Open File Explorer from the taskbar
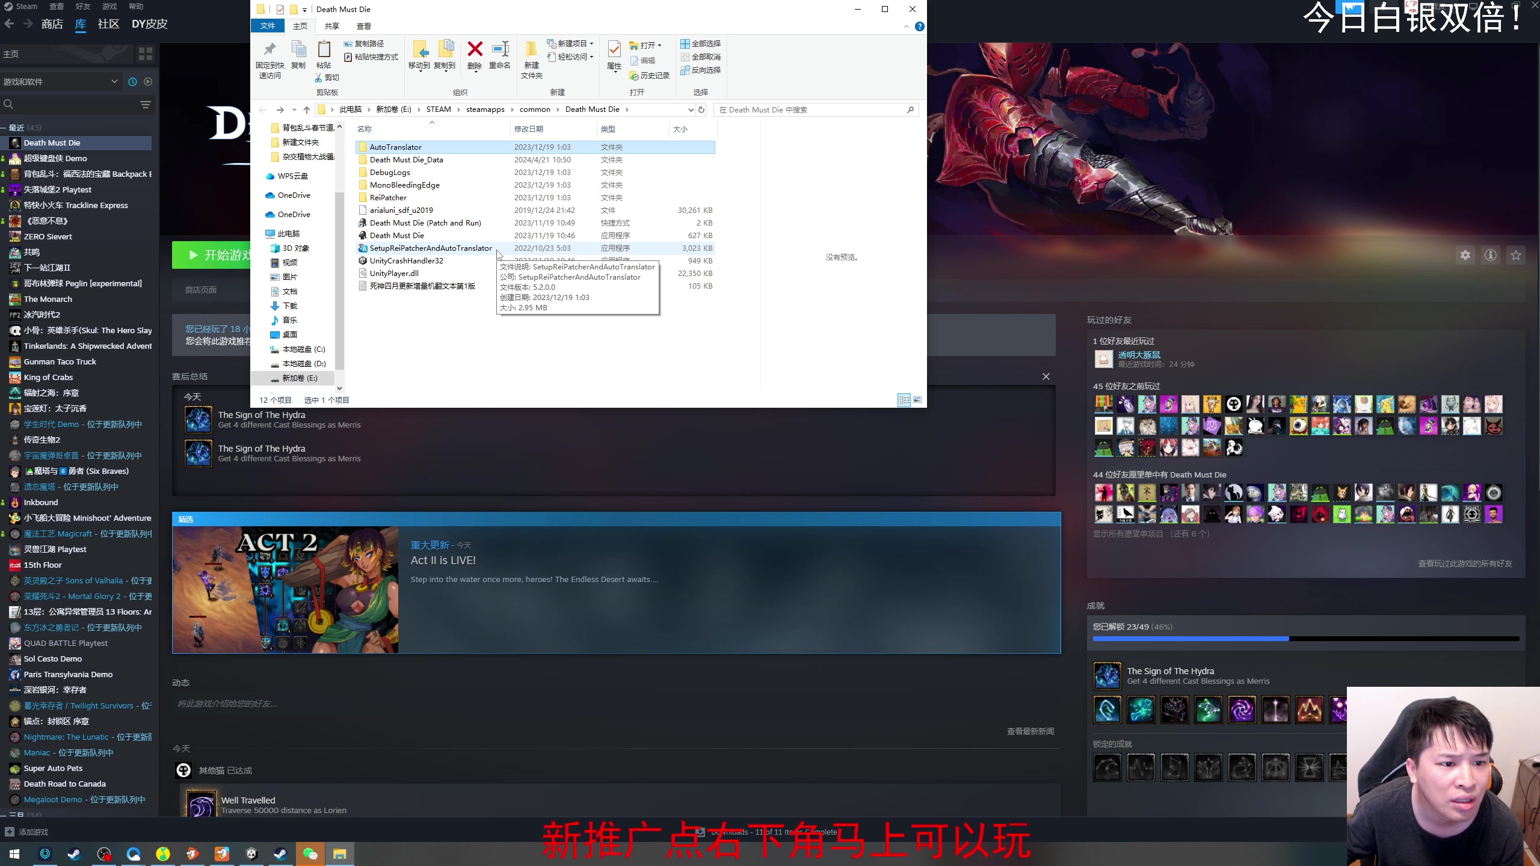This screenshot has height=866, width=1540. [x=339, y=854]
